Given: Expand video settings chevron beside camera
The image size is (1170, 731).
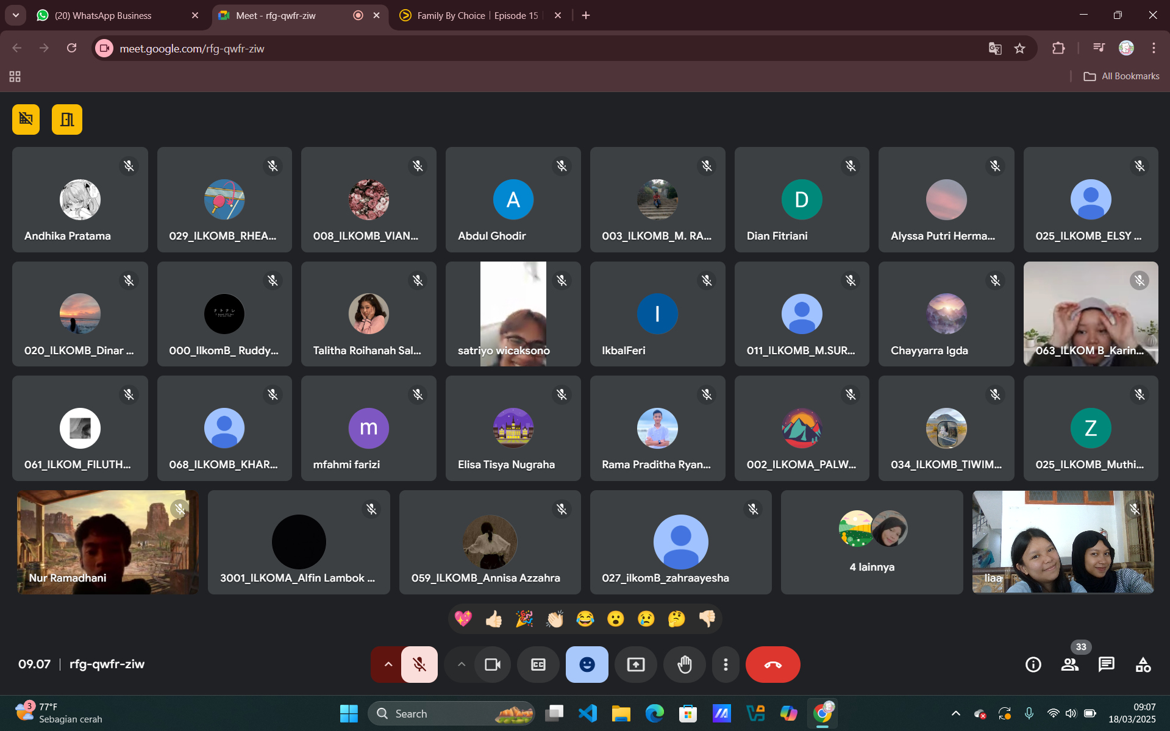Looking at the screenshot, I should tap(462, 665).
